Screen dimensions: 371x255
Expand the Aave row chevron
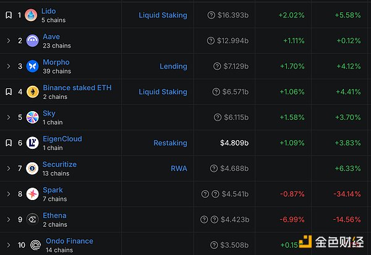click(x=9, y=41)
